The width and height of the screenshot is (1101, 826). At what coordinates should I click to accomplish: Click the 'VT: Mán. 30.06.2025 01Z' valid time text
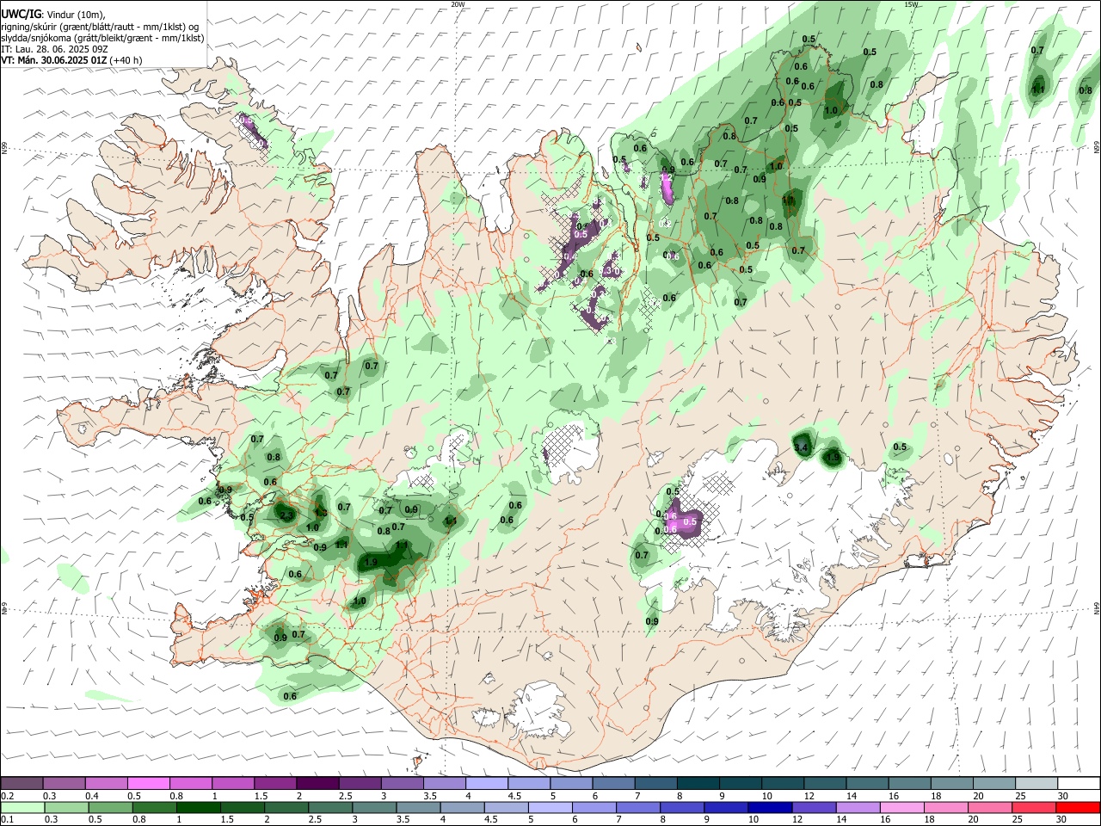(54, 60)
